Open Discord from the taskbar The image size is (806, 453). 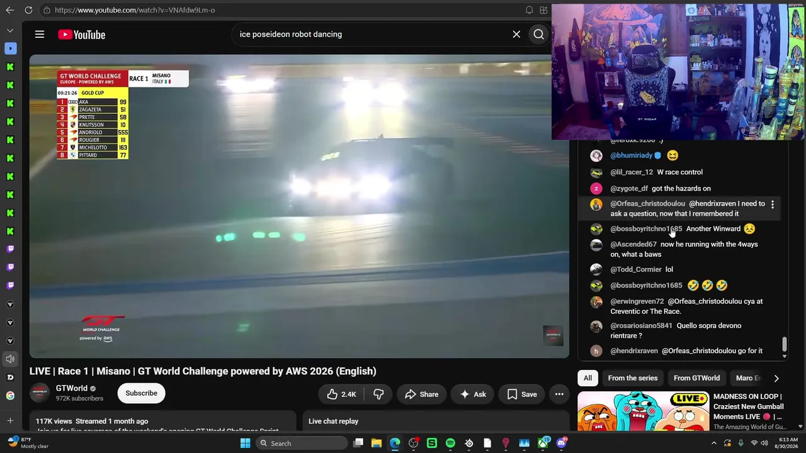coord(561,444)
